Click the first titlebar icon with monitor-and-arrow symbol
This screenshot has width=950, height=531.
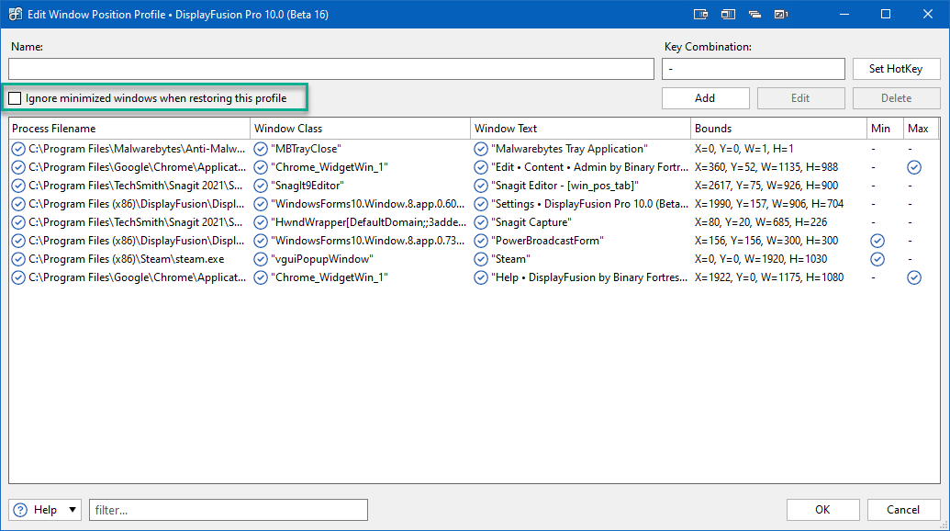tap(701, 14)
